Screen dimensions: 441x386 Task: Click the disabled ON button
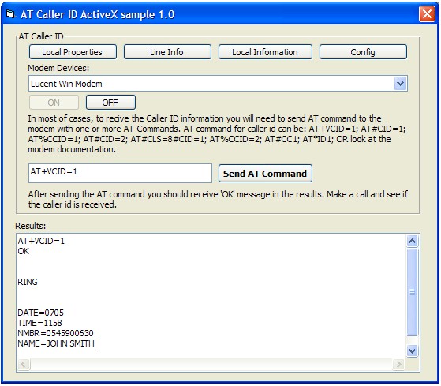[54, 103]
